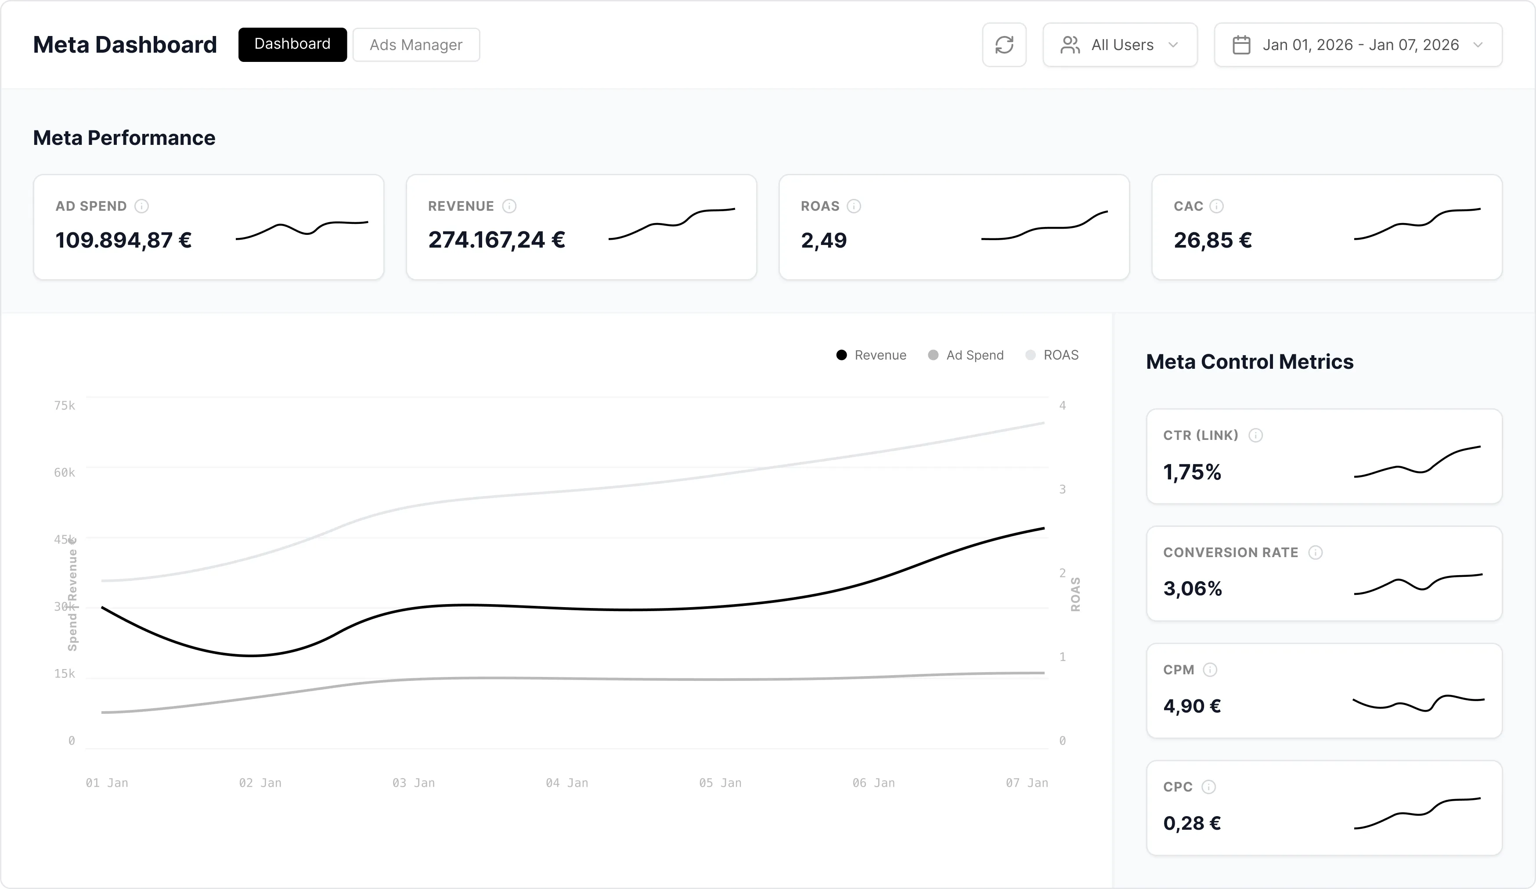Click the info icon beside REVENUE
This screenshot has height=889, width=1536.
(509, 206)
